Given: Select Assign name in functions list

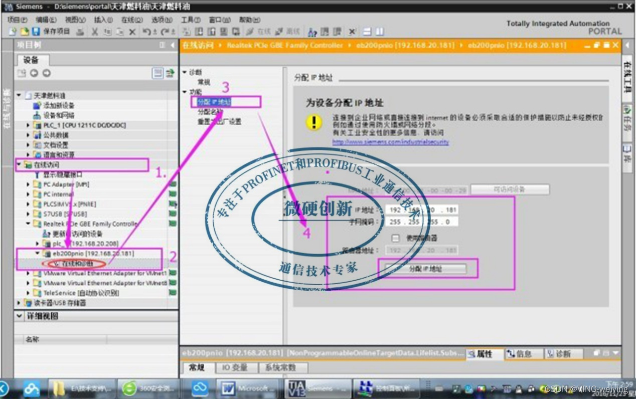Looking at the screenshot, I should pos(210,112).
